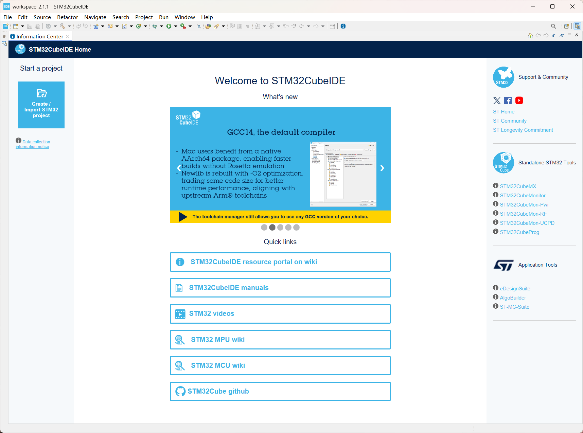583x433 pixels.
Task: Open the Refactor menu
Action: click(x=68, y=17)
